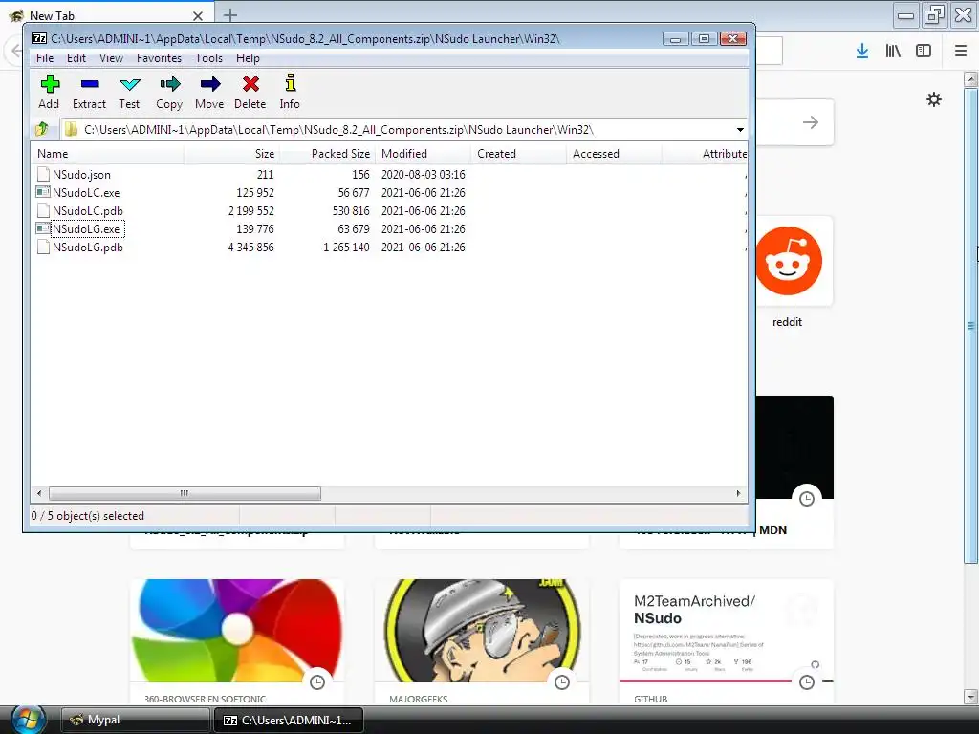Open the View menu
Image resolution: width=979 pixels, height=734 pixels.
click(111, 58)
